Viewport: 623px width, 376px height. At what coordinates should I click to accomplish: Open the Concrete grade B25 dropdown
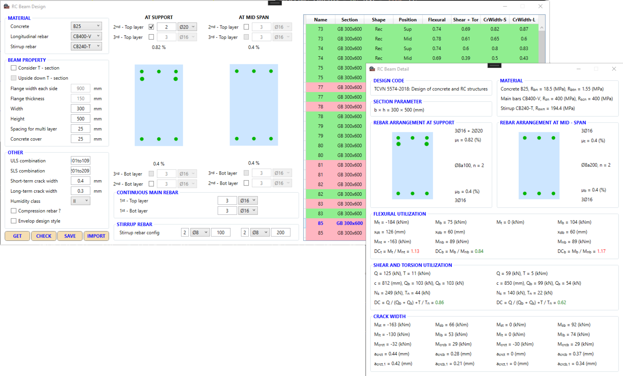point(86,26)
